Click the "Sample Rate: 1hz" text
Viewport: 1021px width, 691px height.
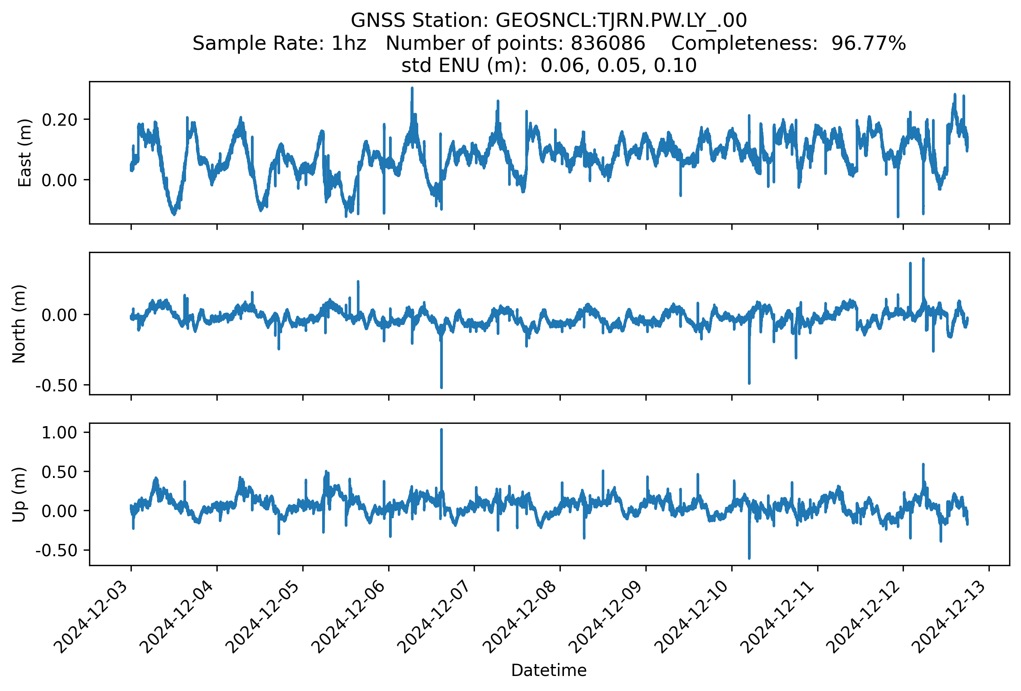(279, 43)
